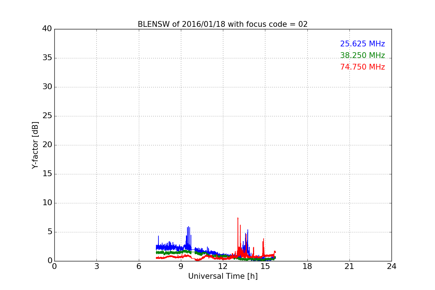This screenshot has width=435, height=290.
Task: Click y-axis tick label 20
Action: (47, 145)
